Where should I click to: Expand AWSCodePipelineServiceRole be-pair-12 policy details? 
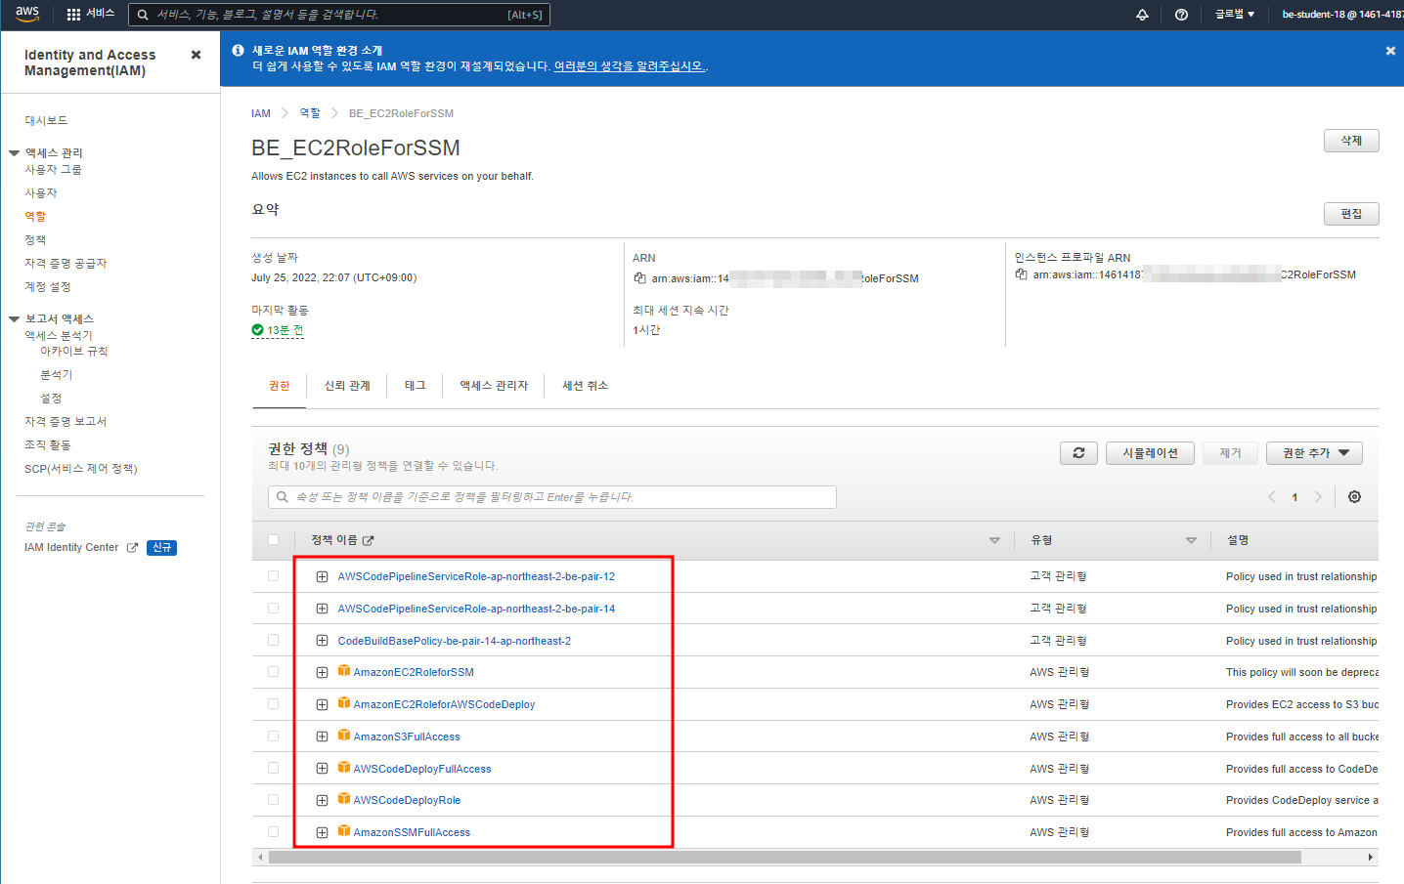pyautogui.click(x=322, y=577)
